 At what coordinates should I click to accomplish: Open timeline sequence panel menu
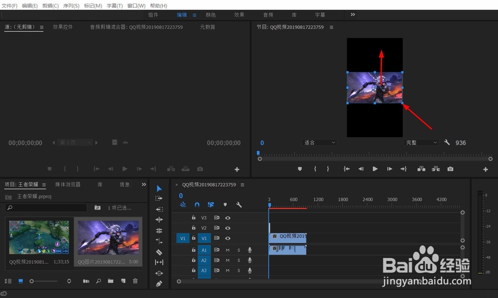point(243,185)
